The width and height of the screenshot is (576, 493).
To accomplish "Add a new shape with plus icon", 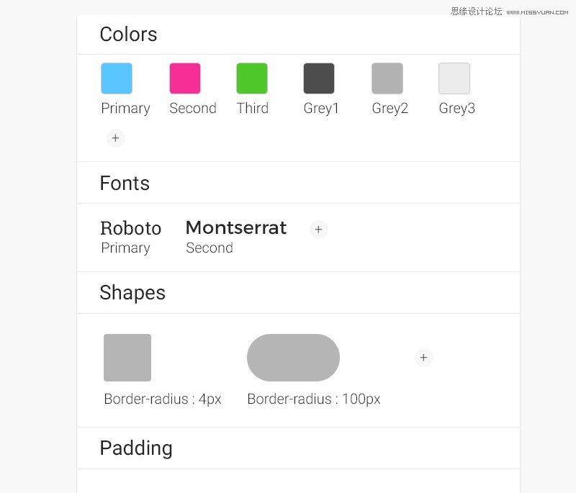I will [423, 357].
